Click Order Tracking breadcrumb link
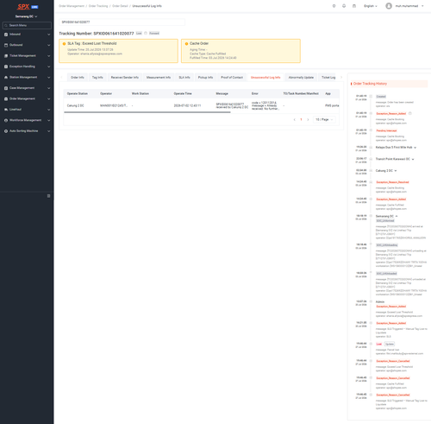 [x=98, y=6]
